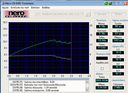Open the Επιπλέον menu

click(x=35, y=8)
